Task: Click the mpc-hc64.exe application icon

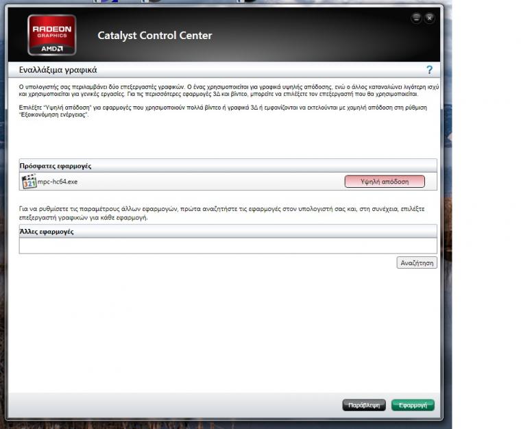Action: click(x=29, y=182)
